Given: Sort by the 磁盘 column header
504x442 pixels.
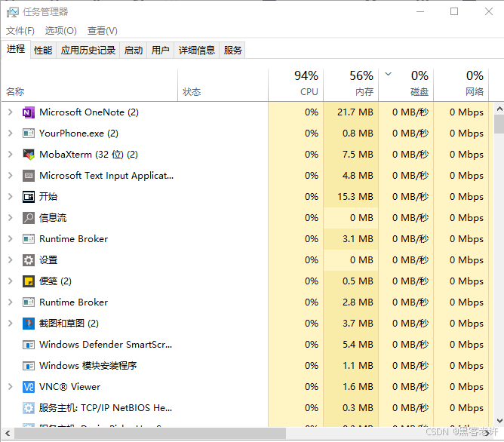Looking at the screenshot, I should click(406, 84).
